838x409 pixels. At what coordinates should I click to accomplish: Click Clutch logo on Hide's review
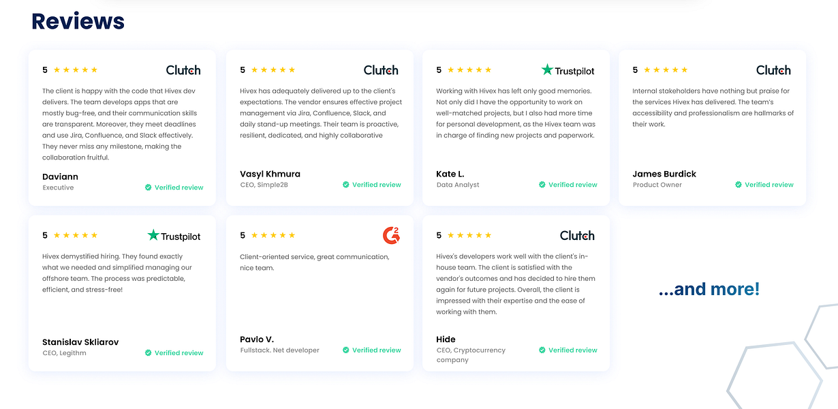click(577, 235)
